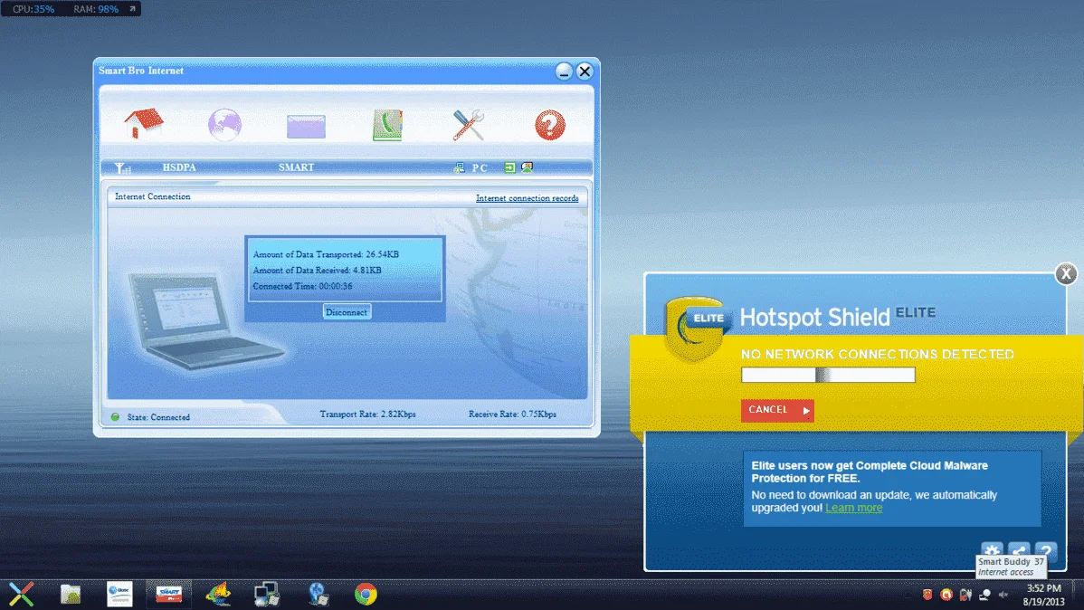Open the network computers icon on taskbar
Image resolution: width=1084 pixels, height=610 pixels.
coord(267,594)
